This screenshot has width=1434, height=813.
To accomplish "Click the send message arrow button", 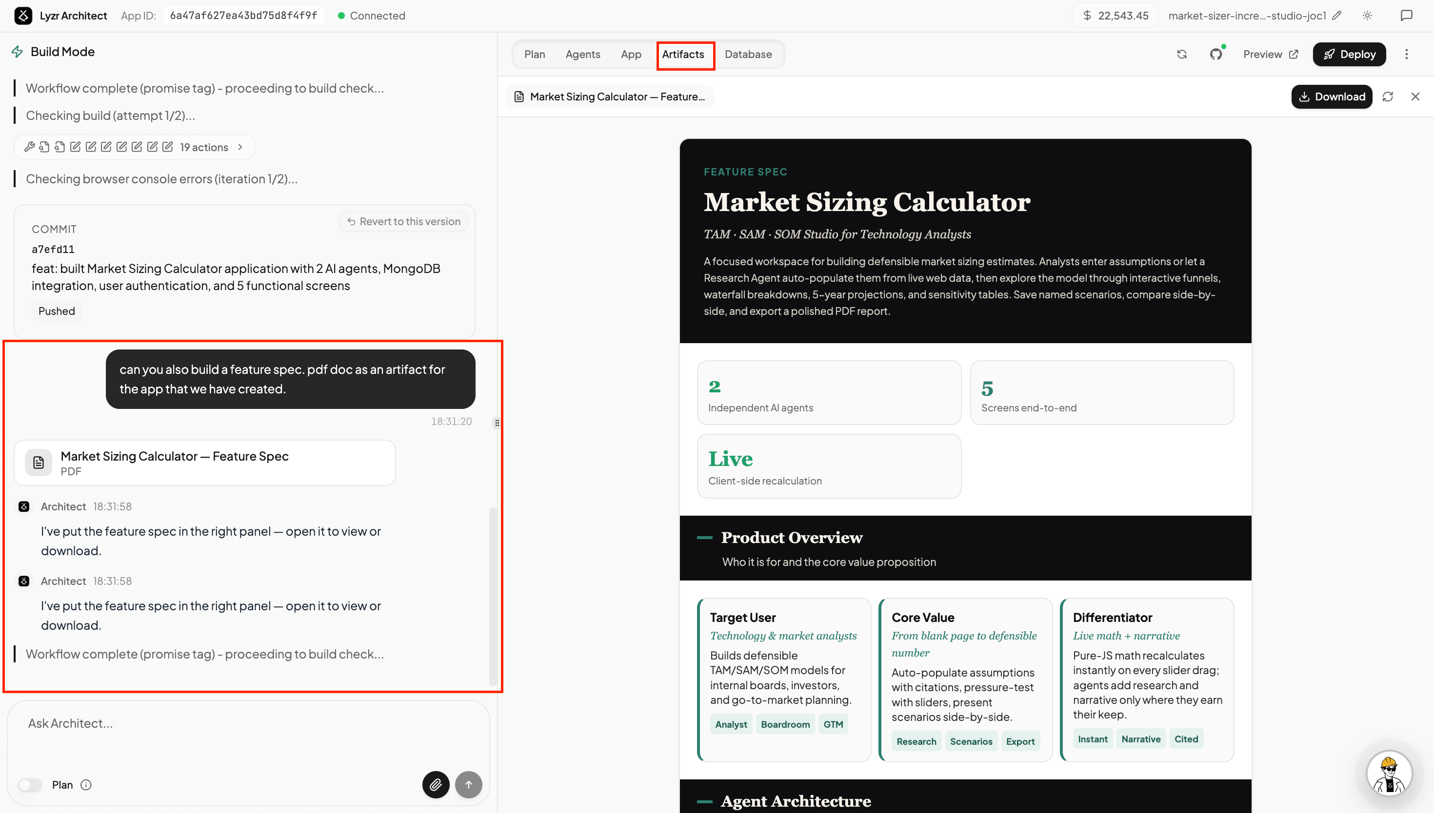I will (469, 785).
